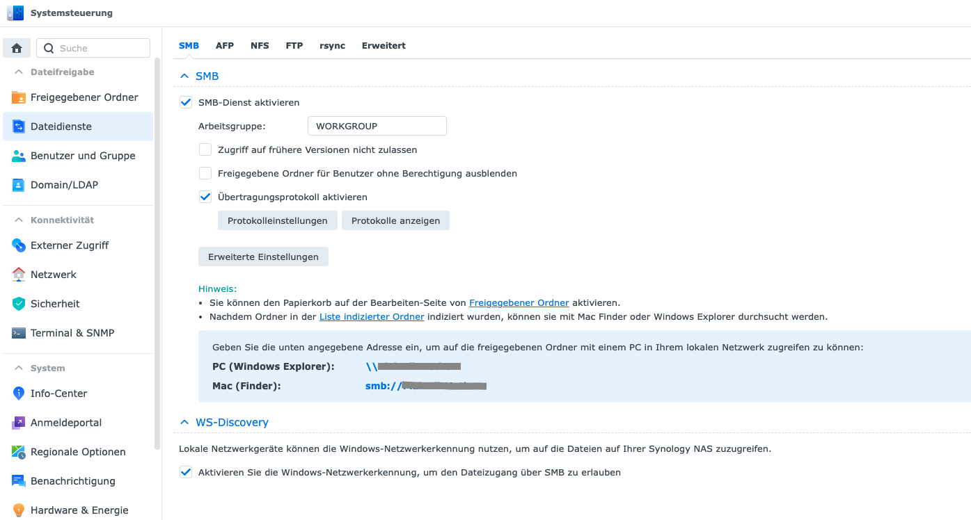Select the Netzwerk house icon

19,275
